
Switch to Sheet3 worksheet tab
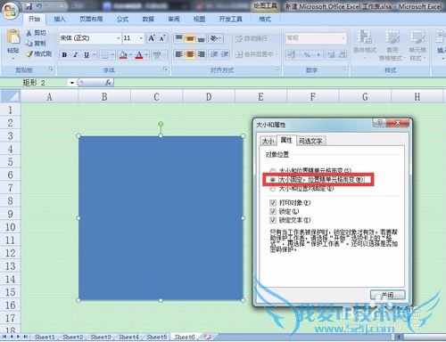(101, 337)
